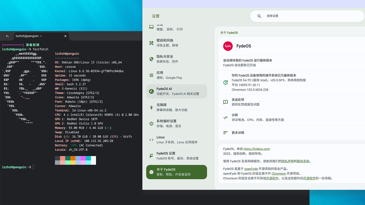Click the 隐私与安全 shield icon
The height and width of the screenshot is (205, 365).
click(151, 59)
